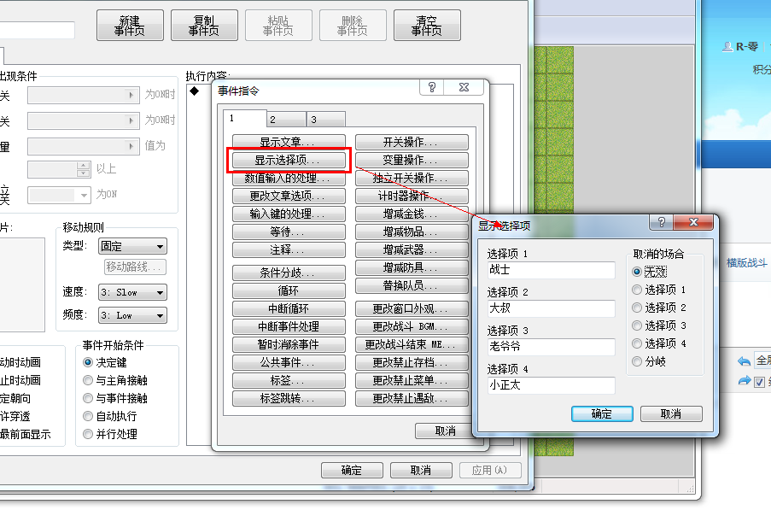Open the 公共事件 command
The height and width of the screenshot is (510, 771).
tap(289, 362)
